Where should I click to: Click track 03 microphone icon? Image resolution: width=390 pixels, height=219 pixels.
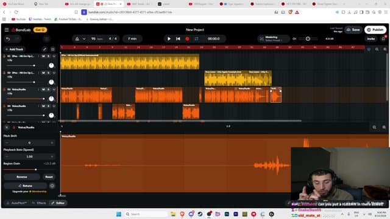click(x=4, y=89)
